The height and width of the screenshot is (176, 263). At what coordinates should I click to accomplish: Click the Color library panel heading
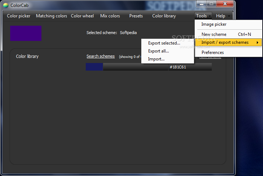click(27, 56)
